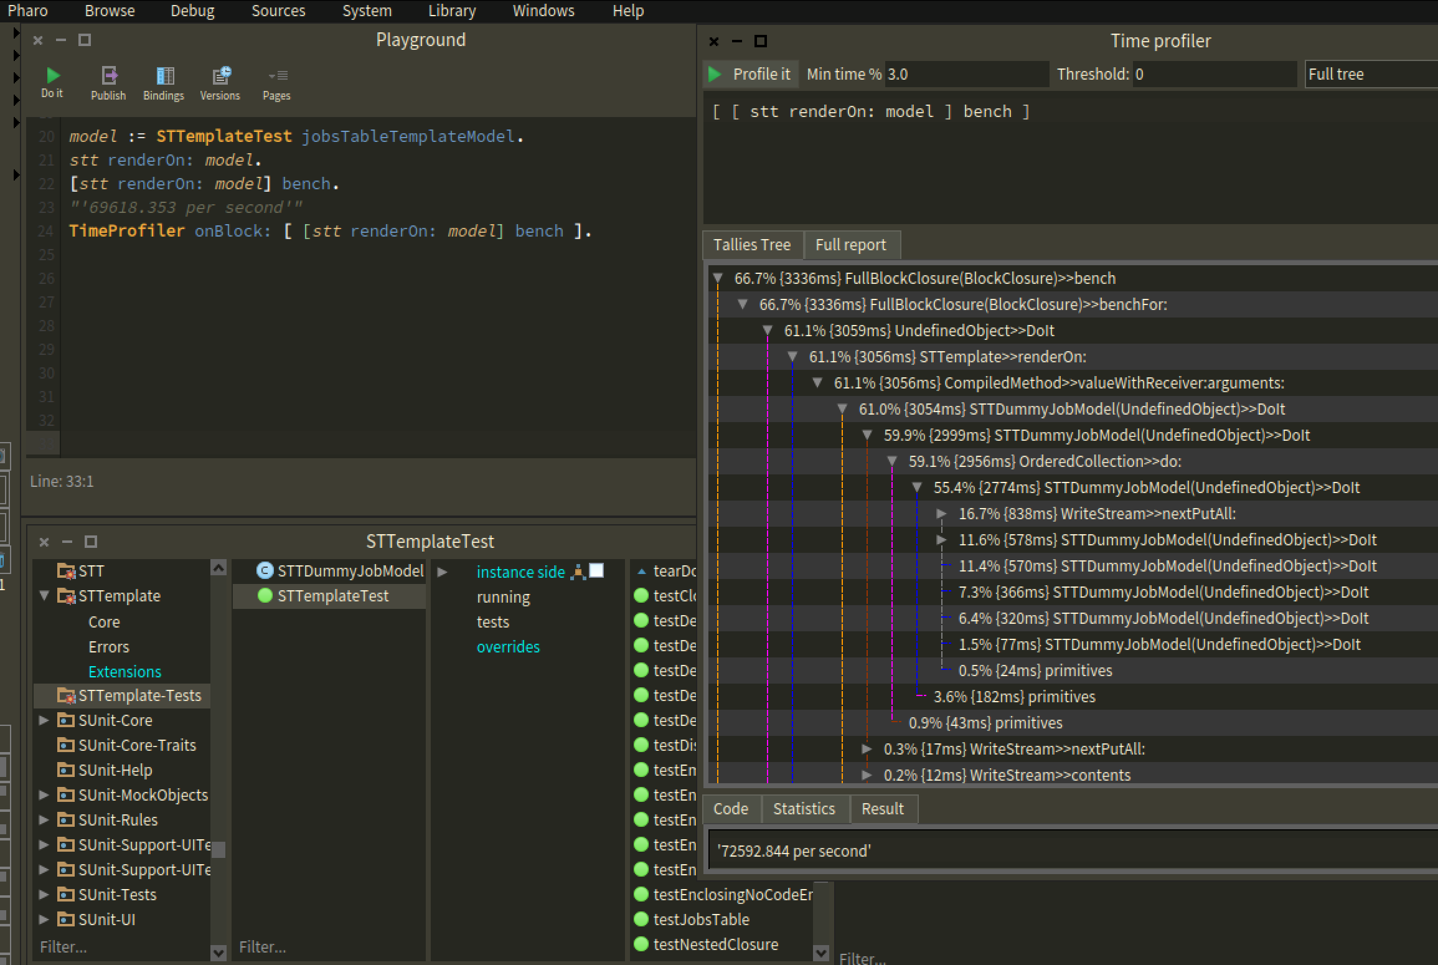Click the Publish toolbar icon
This screenshot has height=965, width=1438.
click(x=109, y=76)
